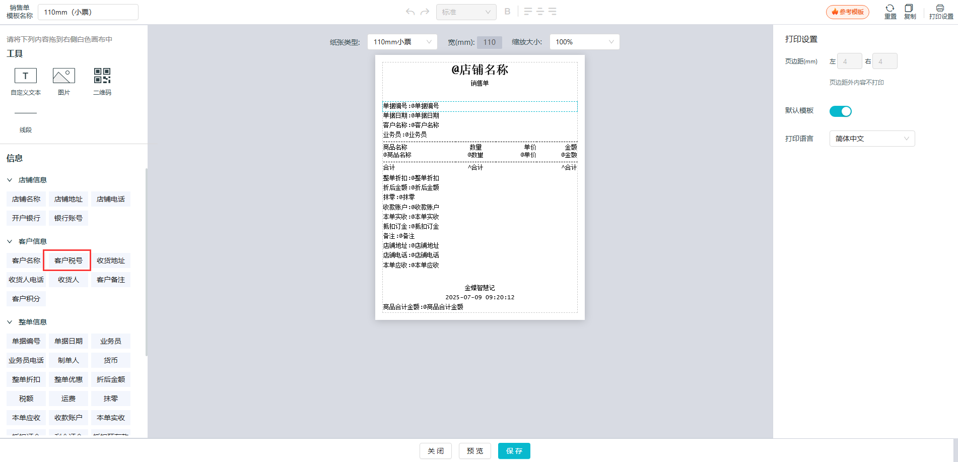Image resolution: width=958 pixels, height=462 pixels.
Task: Select the 单据日期 field tag in sidebar
Action: tap(69, 341)
